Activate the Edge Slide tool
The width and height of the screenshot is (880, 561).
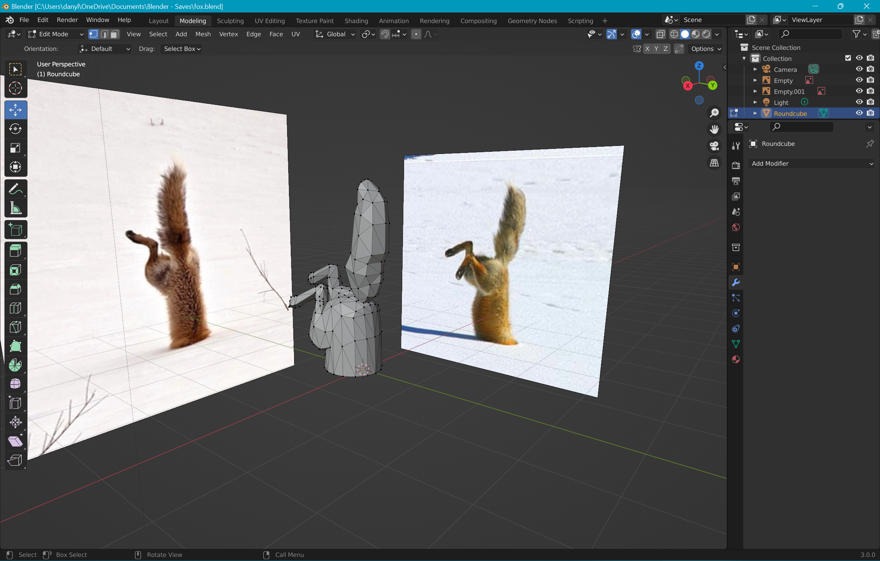(15, 403)
